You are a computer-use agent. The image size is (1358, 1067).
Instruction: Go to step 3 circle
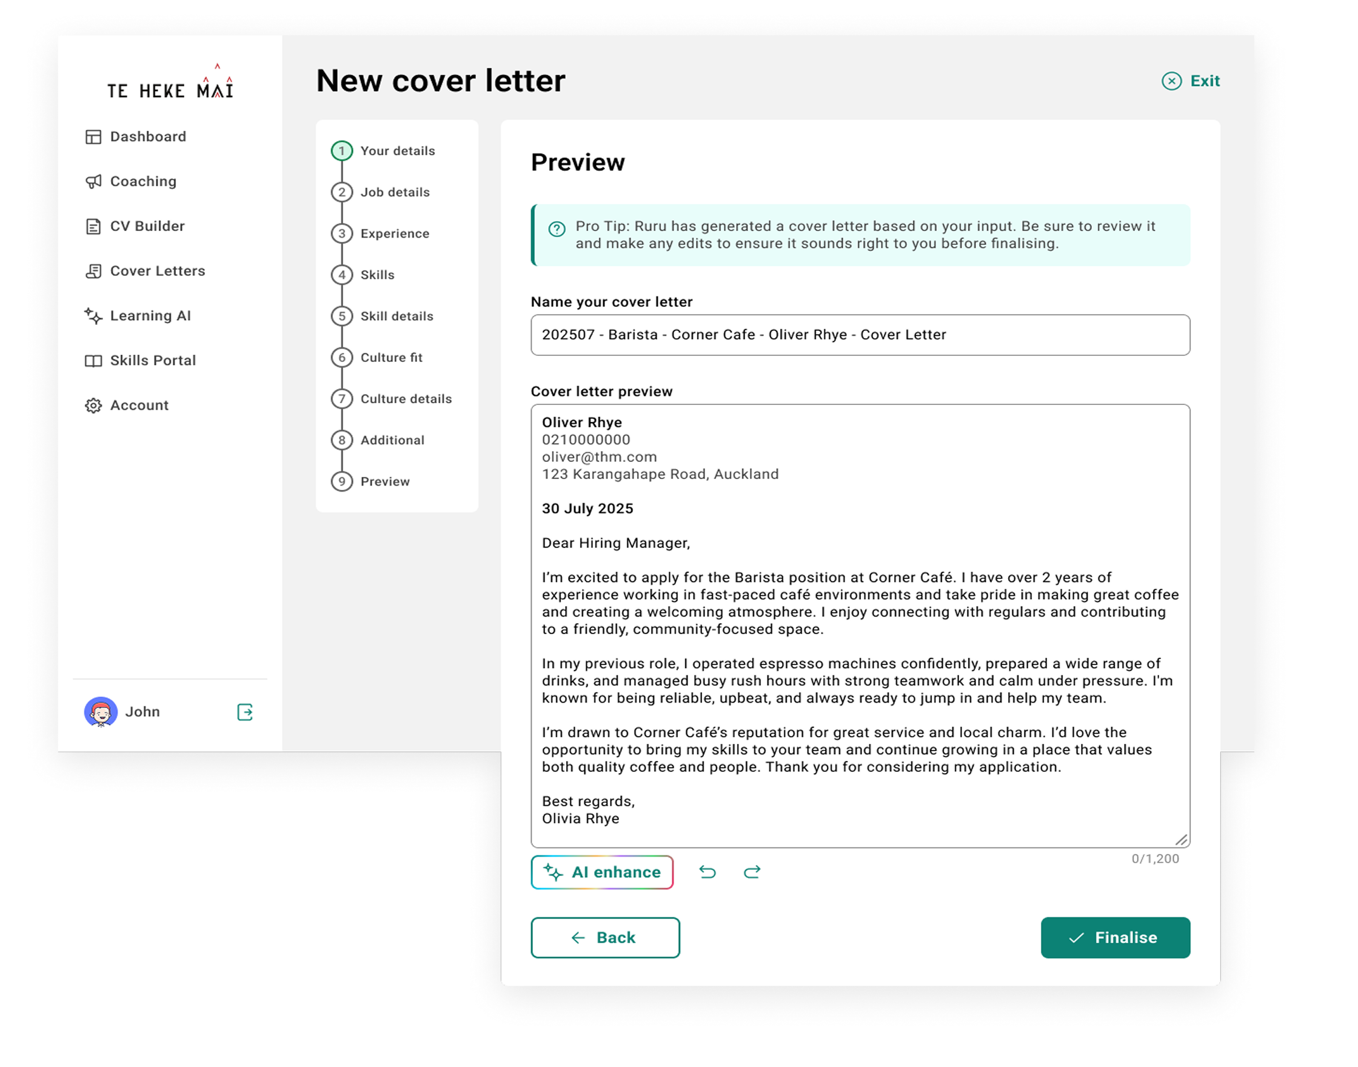pos(342,233)
